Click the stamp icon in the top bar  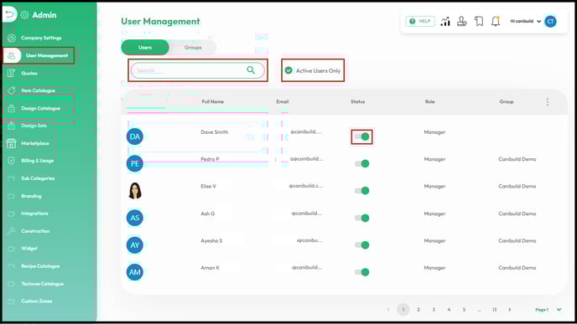tap(462, 21)
